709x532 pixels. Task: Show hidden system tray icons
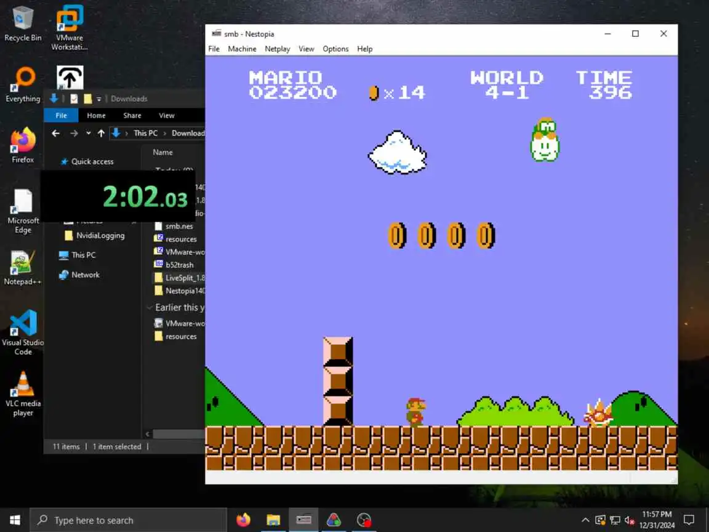coord(585,520)
